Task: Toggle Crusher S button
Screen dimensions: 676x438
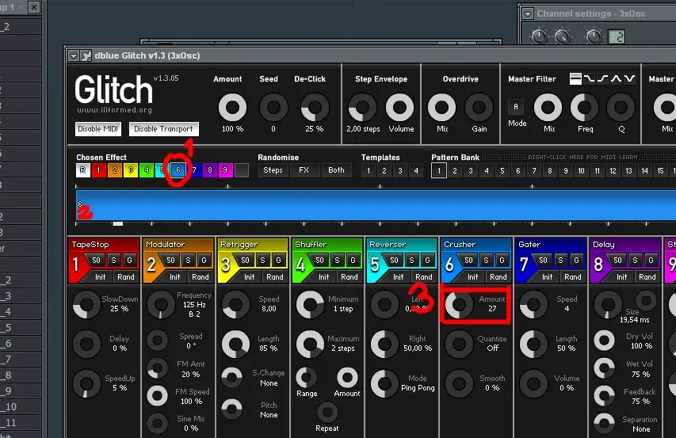Action: pyautogui.click(x=487, y=260)
